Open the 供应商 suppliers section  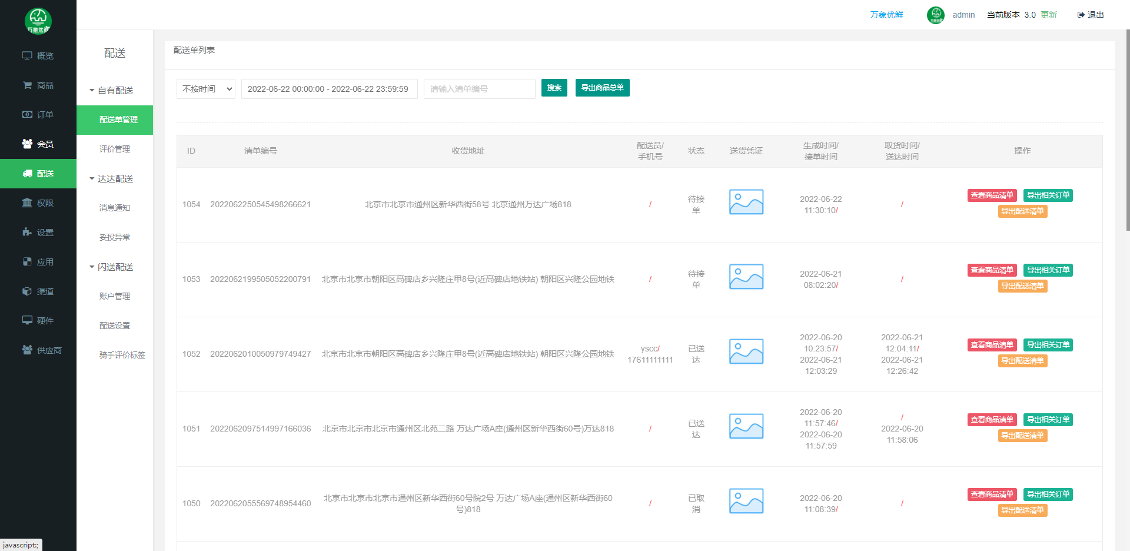[x=38, y=350]
